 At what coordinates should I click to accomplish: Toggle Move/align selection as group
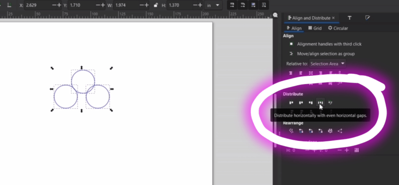[291, 54]
